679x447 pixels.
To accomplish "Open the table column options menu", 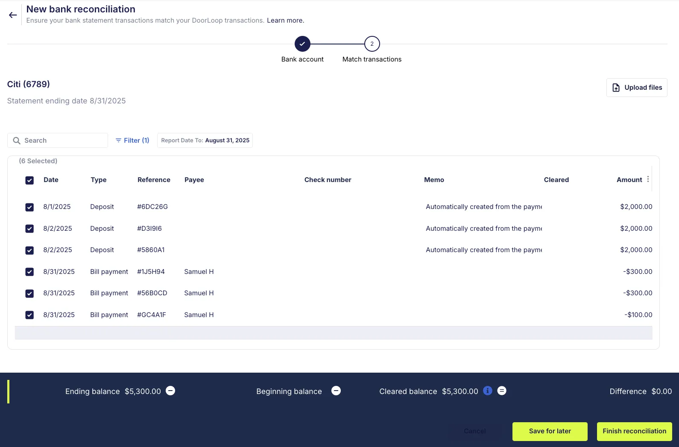I will click(648, 179).
